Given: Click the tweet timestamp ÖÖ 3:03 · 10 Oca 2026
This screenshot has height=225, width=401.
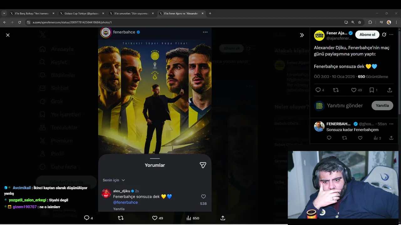Looking at the screenshot, I should [x=334, y=77].
